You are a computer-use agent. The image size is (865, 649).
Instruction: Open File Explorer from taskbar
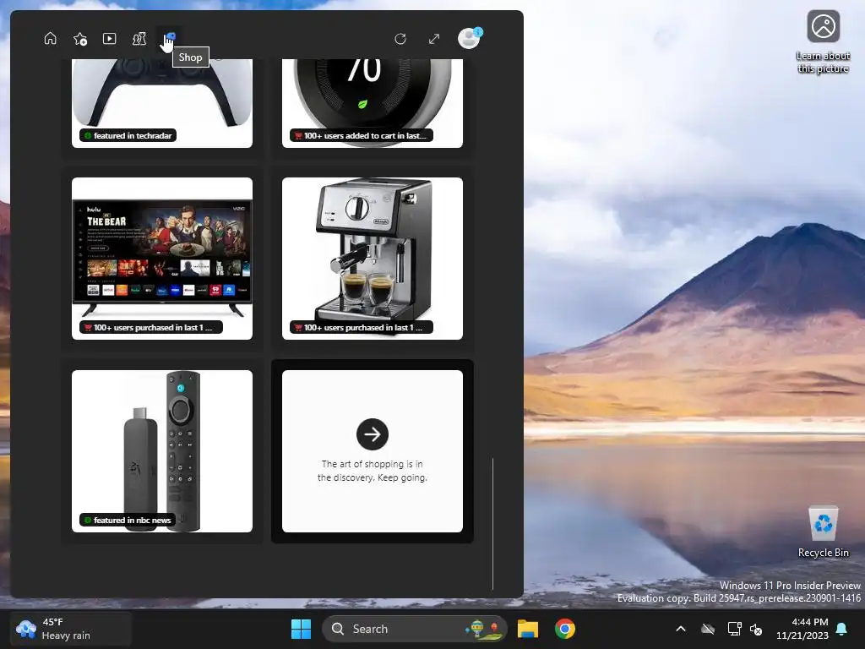[527, 629]
